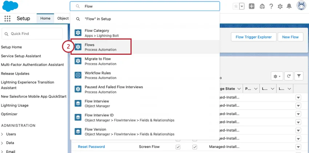The image size is (309, 153).
Task: Open the Setup gear menu
Action: (x=280, y=7)
